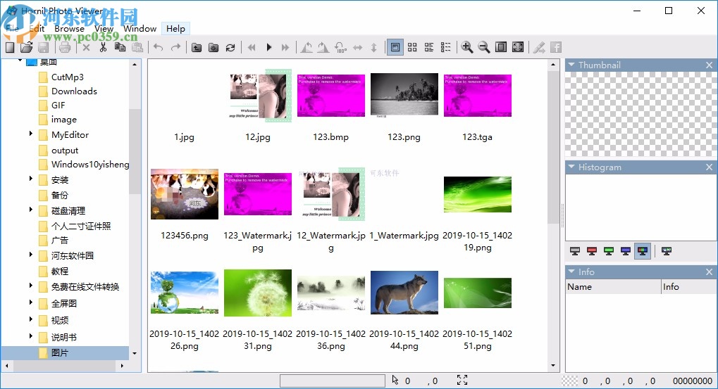The height and width of the screenshot is (389, 718).
Task: Switch to large thumbnail view mode
Action: click(395, 47)
